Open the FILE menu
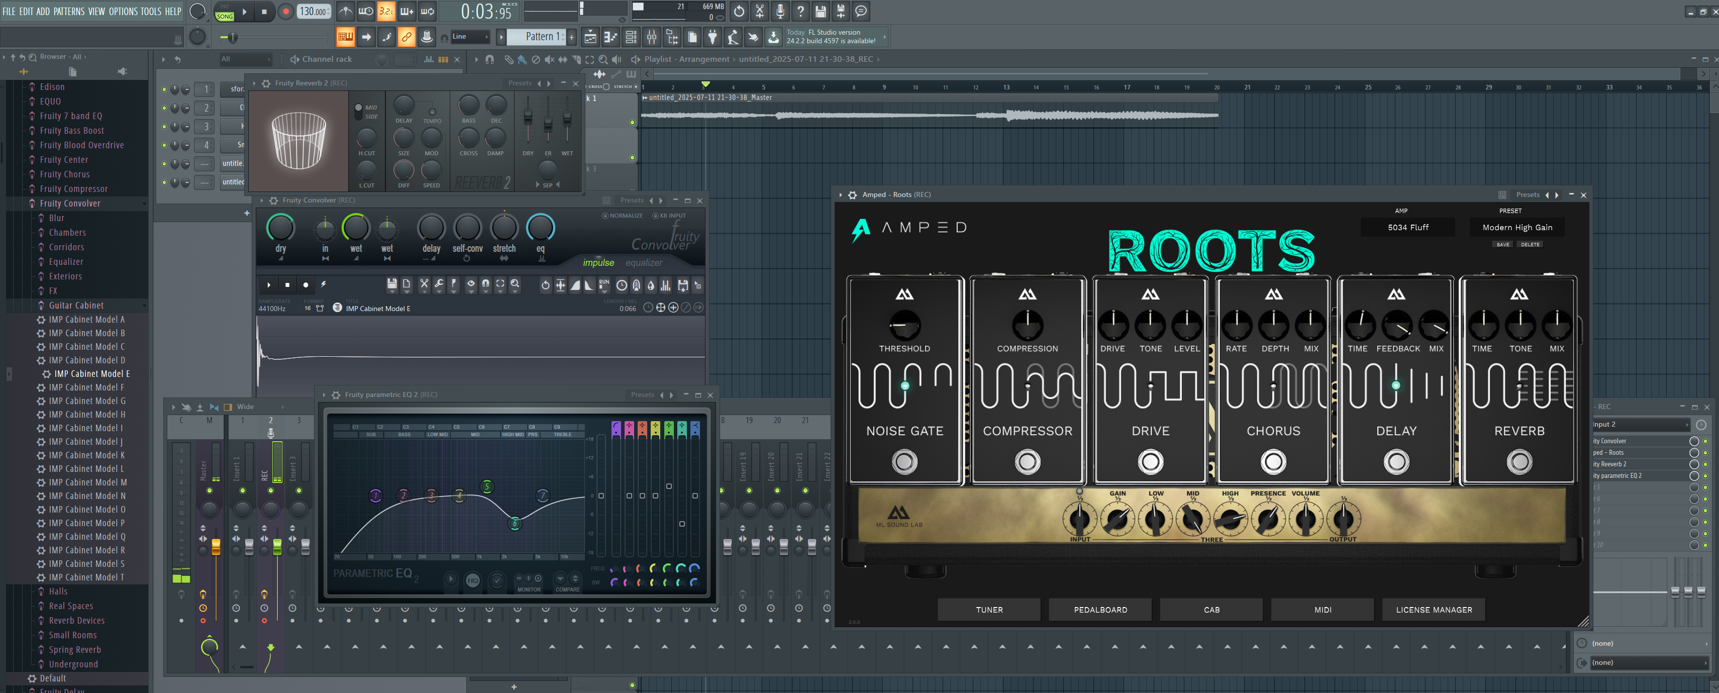The height and width of the screenshot is (693, 1719). point(10,12)
